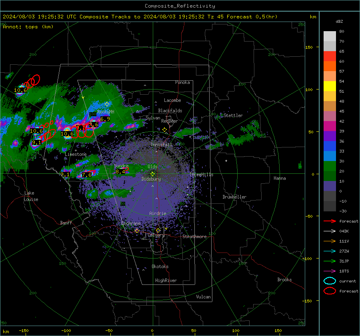The height and width of the screenshot is (336, 360).
Task: Click the dBZ legend heading
Action: (339, 21)
